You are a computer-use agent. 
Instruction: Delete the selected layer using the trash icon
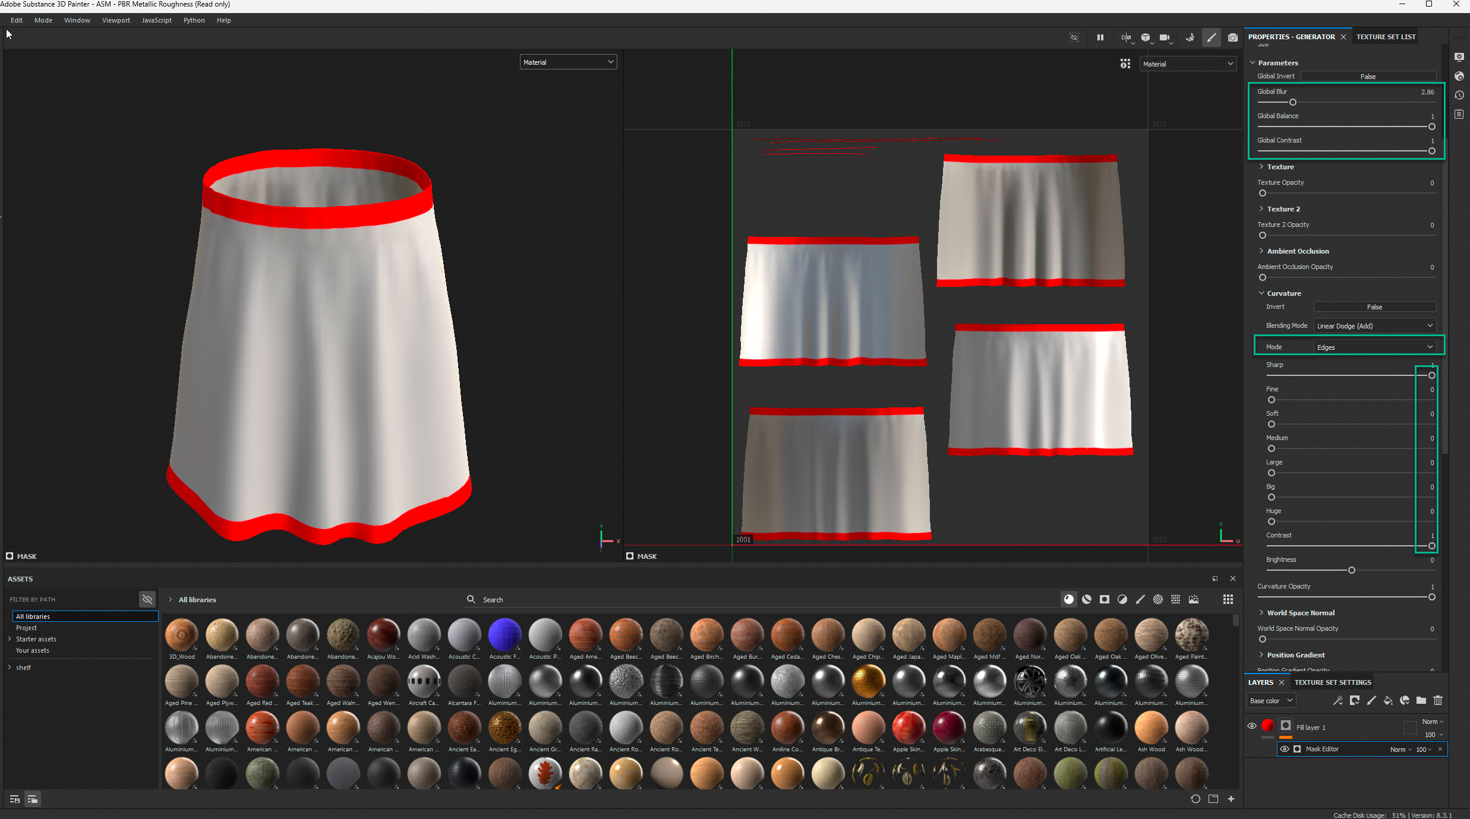[1438, 701]
